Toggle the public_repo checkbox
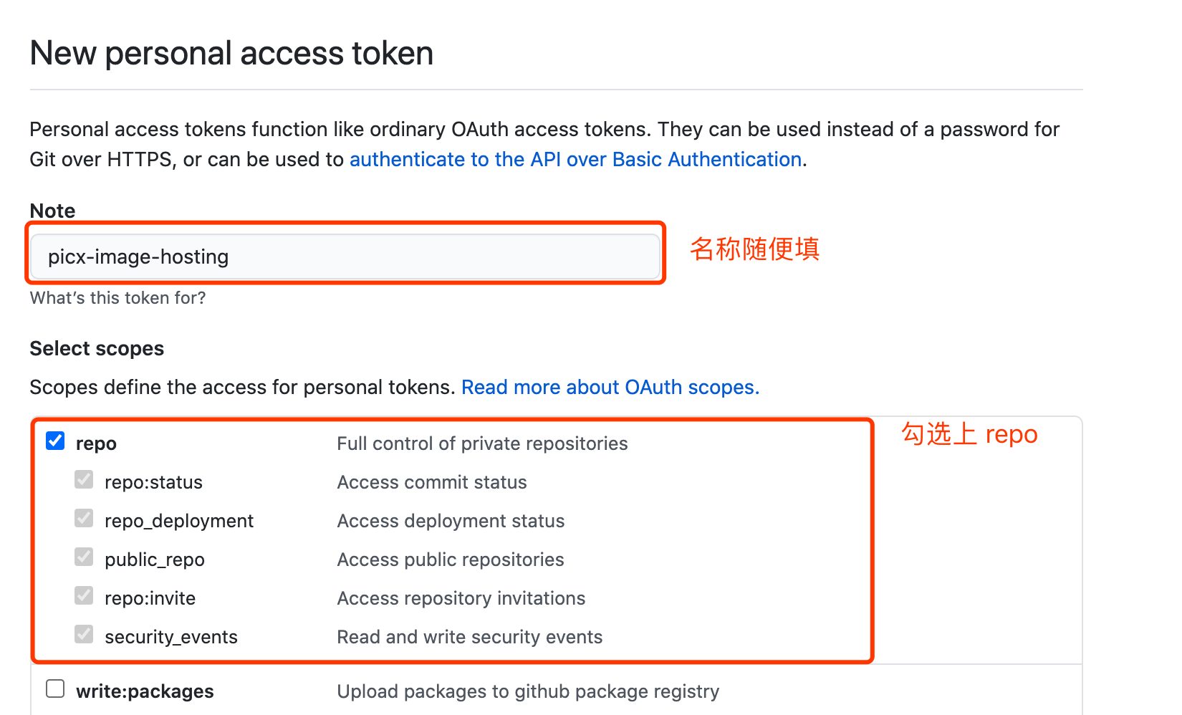1182x715 pixels. point(84,557)
